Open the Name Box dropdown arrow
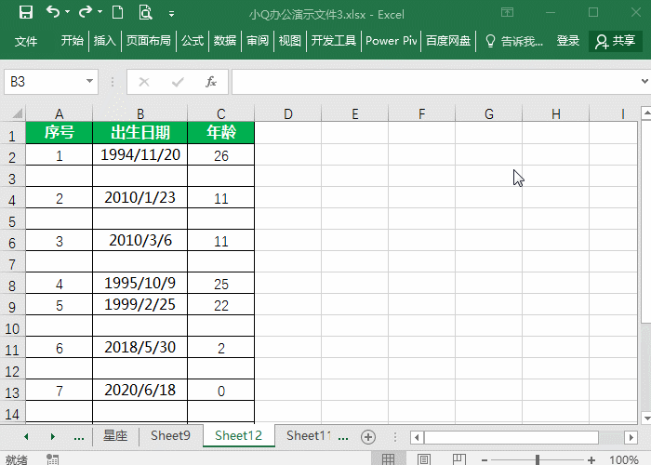Viewport: 651px width, 465px height. tap(89, 82)
